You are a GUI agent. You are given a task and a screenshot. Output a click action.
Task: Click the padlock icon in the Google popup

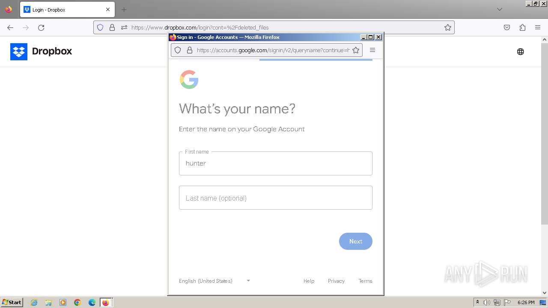[x=190, y=50]
